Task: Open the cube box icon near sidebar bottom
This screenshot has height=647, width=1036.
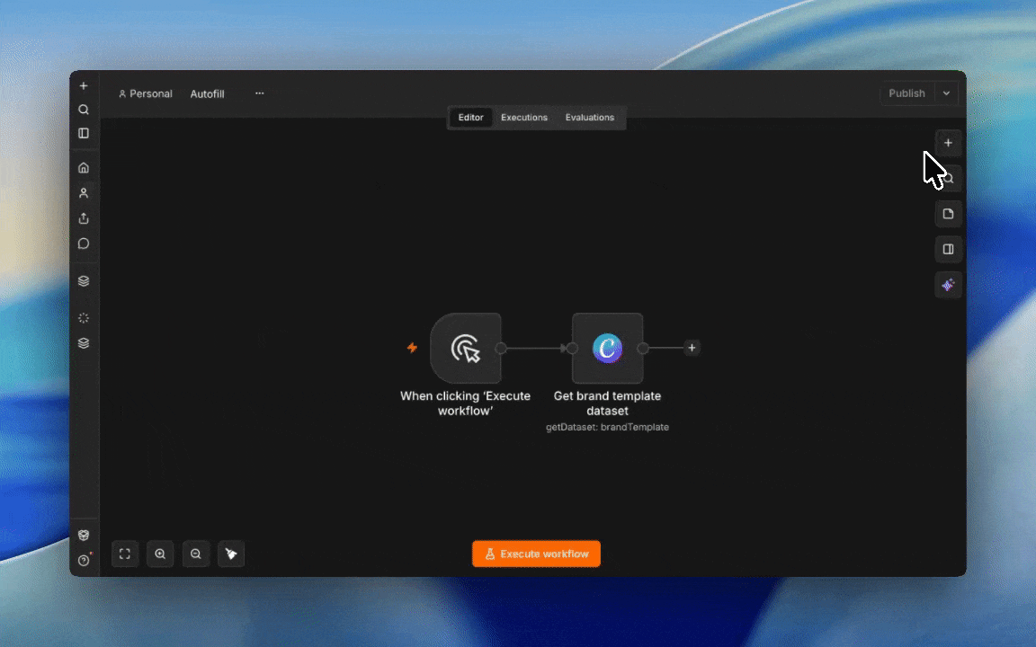Action: (x=84, y=536)
